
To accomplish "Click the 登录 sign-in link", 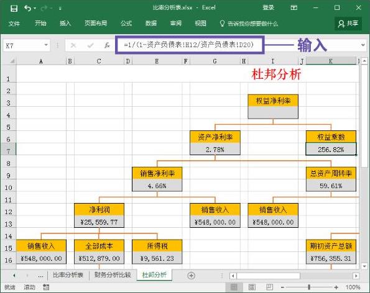I will [269, 8].
